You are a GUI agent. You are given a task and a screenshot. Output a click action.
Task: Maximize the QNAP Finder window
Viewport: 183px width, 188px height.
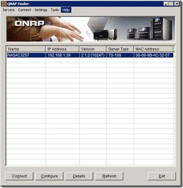point(171,4)
